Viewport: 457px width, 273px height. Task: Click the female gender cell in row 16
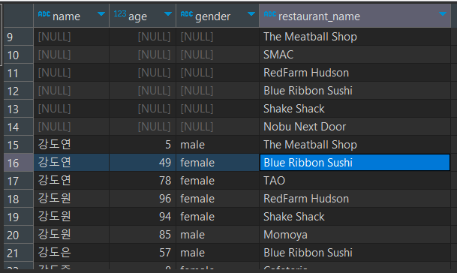[218, 163]
